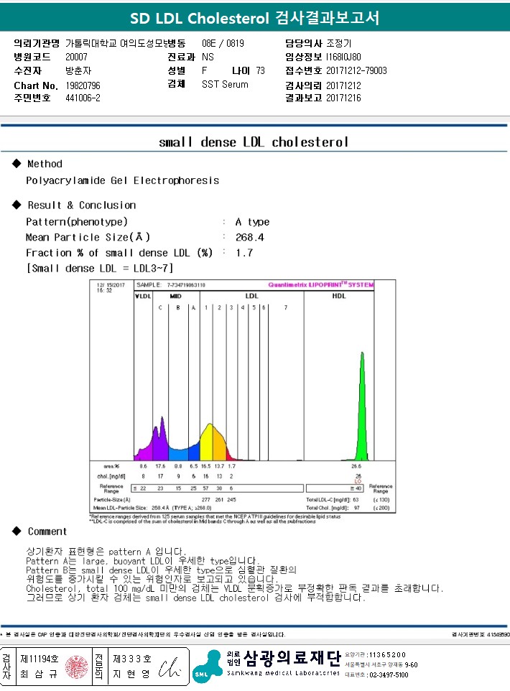Screen dimensions: 510x691
Task: Click the 'Total Chol. [mg/dl]' row in chart
Action: tap(348, 508)
